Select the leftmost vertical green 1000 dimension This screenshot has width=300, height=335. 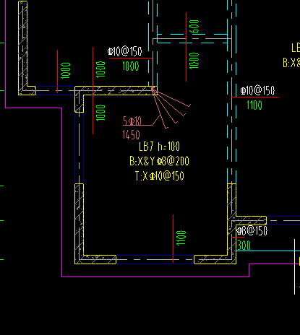66,71
